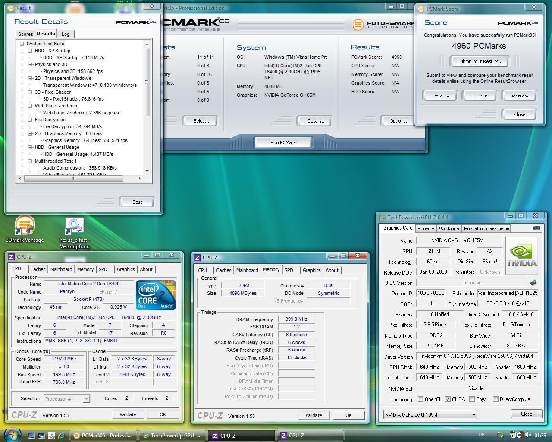Click the horizontal scrollbar in Result Details tree
552x442 pixels.
(73, 178)
